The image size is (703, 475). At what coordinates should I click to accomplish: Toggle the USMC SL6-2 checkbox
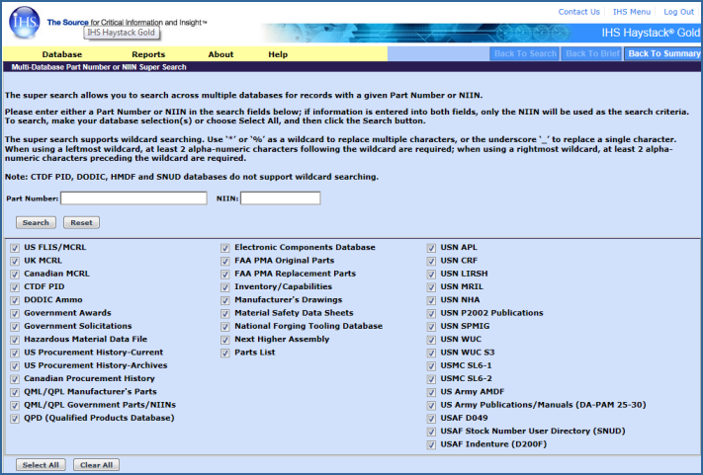tap(431, 379)
